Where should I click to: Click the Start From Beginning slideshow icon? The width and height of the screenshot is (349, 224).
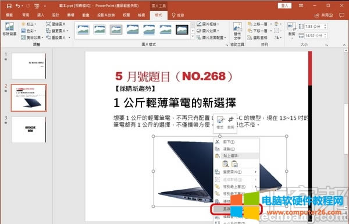pos(37,6)
